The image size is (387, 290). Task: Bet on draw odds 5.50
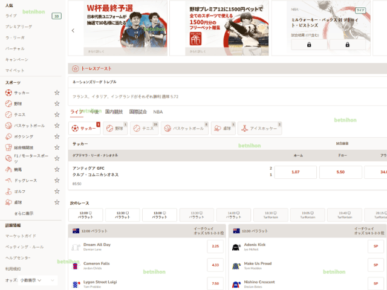340,172
